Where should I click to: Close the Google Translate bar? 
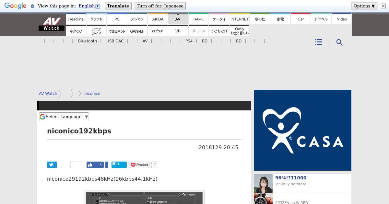383,6
